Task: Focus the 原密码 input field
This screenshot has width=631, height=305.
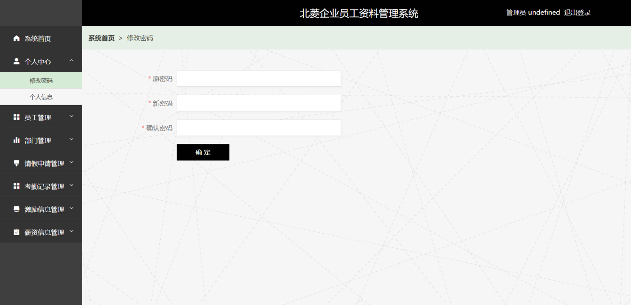Action: pos(258,78)
